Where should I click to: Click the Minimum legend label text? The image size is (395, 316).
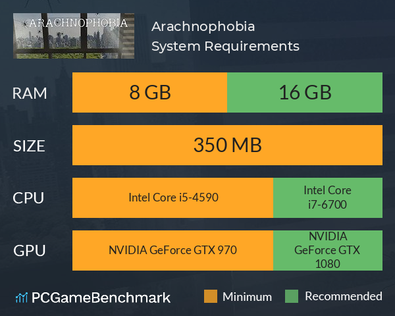pyautogui.click(x=247, y=297)
